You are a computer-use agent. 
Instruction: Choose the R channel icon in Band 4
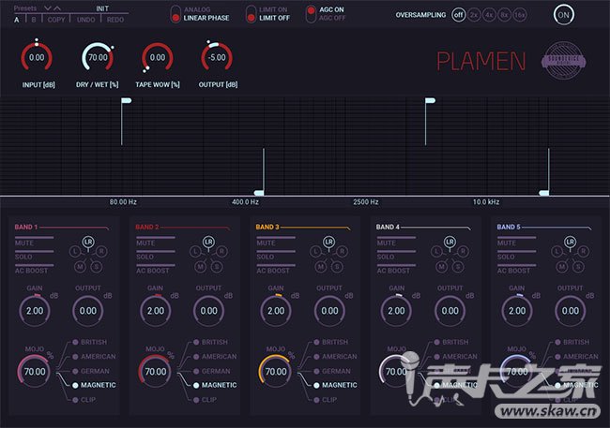pyautogui.click(x=463, y=251)
